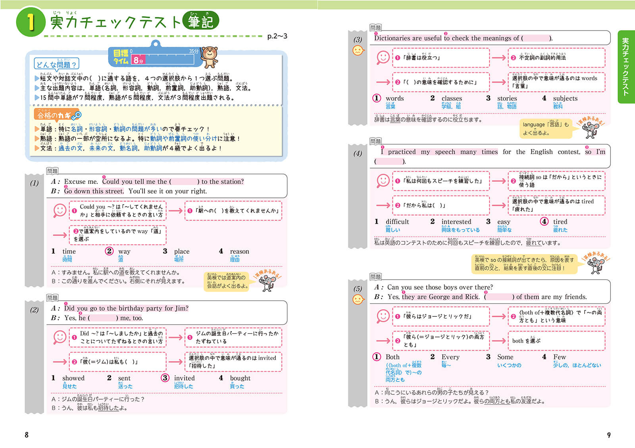Select answer option 'bought' in question (2)
The width and height of the screenshot is (635, 448).
coord(240,378)
